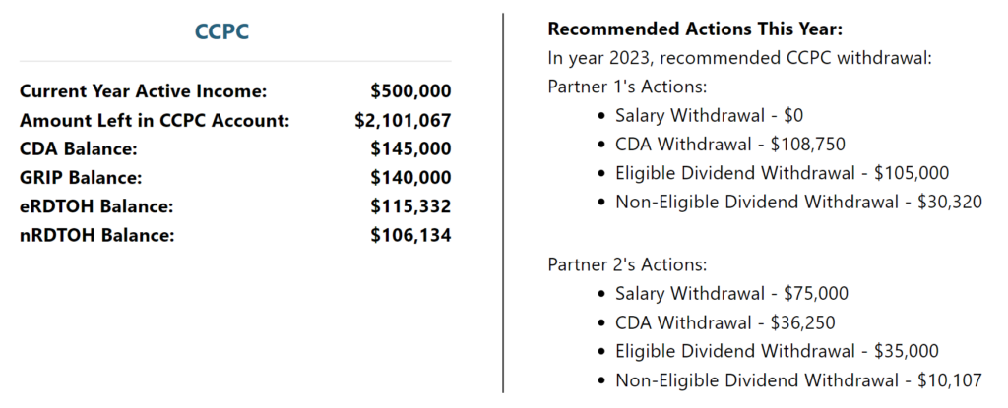Click the GRIP Balance label
1008x408 pixels.
(x=81, y=178)
